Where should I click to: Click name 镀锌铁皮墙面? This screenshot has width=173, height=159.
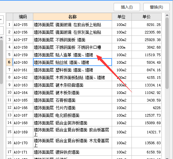tap(72, 152)
